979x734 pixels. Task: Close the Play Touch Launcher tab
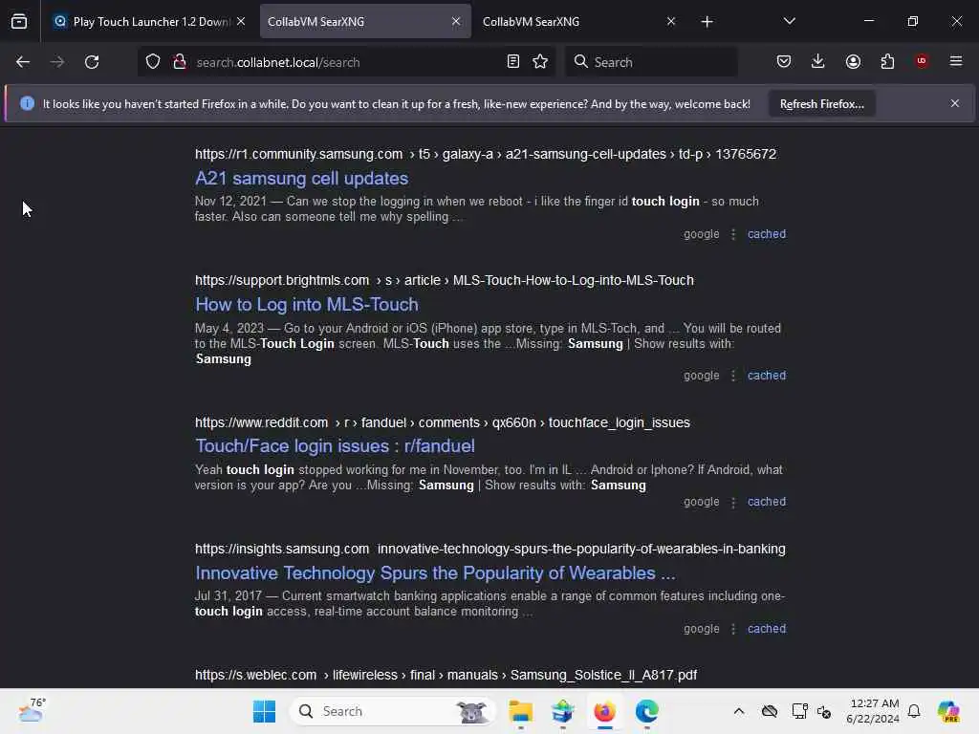(x=241, y=21)
